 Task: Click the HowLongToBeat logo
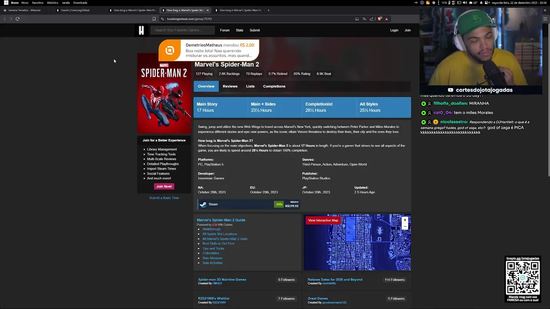pyautogui.click(x=141, y=30)
